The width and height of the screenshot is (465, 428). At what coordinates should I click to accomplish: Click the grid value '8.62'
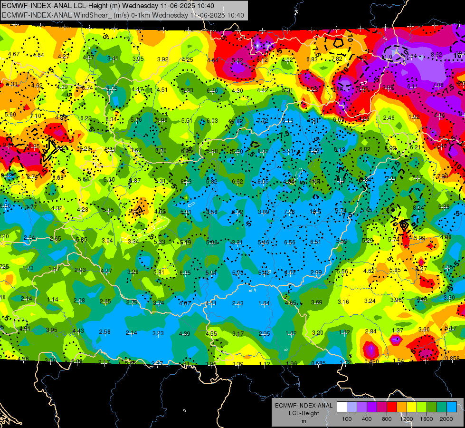pyautogui.click(x=437, y=54)
